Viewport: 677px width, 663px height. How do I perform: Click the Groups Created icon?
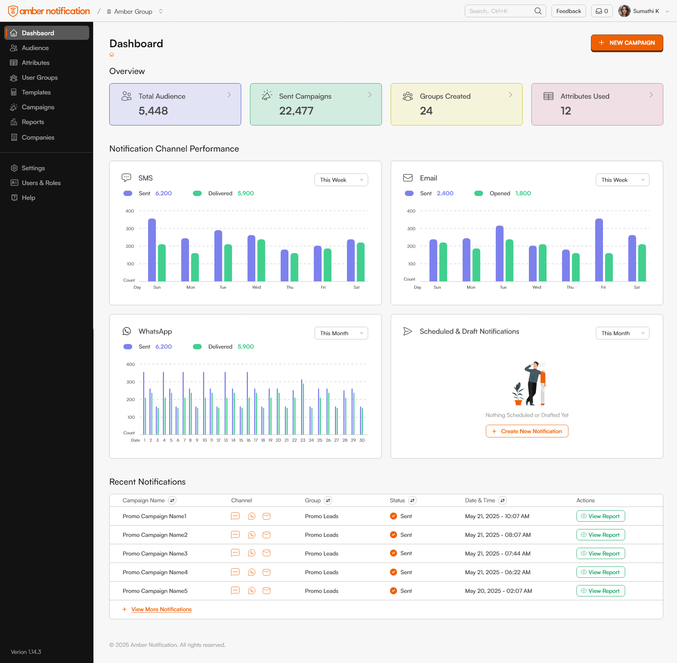pyautogui.click(x=408, y=96)
